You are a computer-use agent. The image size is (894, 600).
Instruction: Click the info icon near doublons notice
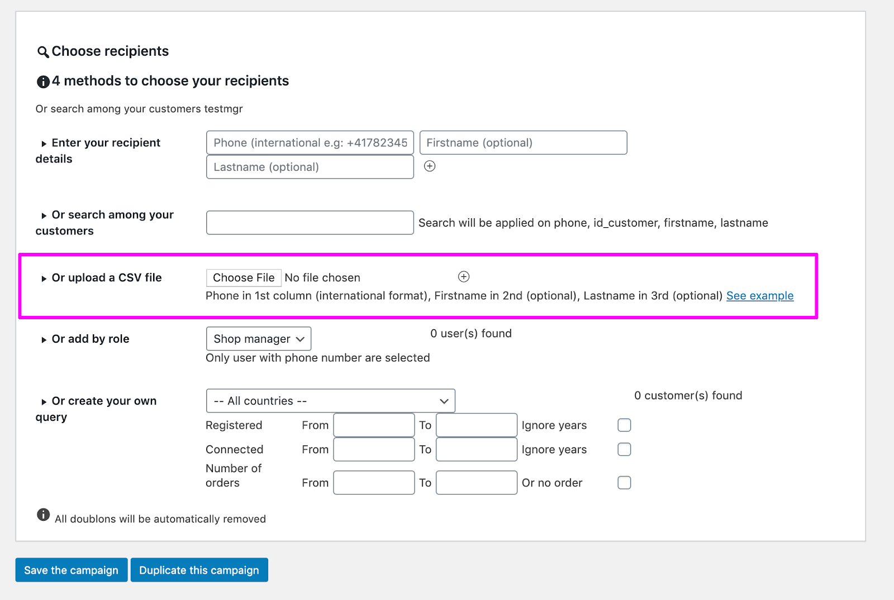[43, 515]
